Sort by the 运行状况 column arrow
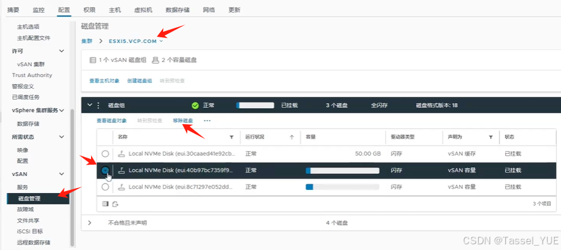The height and width of the screenshot is (250, 561). click(292, 137)
